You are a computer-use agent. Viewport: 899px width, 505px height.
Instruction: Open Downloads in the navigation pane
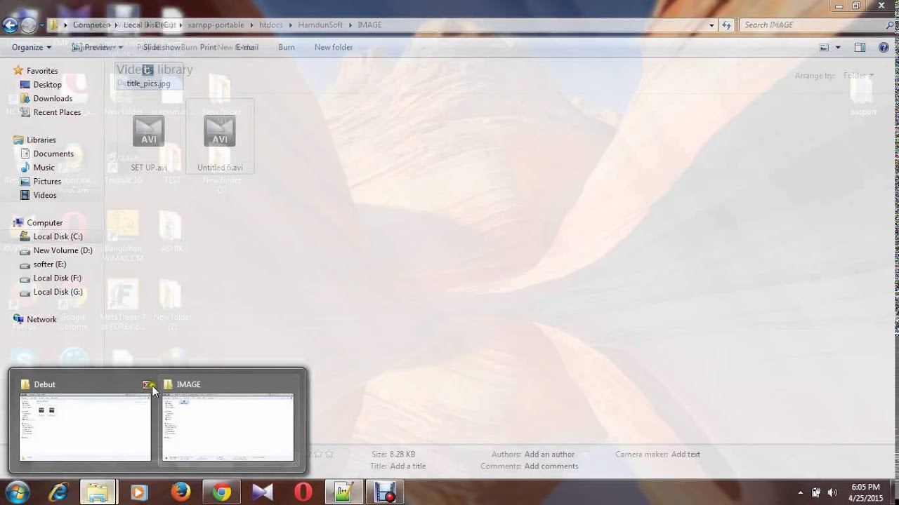click(53, 99)
